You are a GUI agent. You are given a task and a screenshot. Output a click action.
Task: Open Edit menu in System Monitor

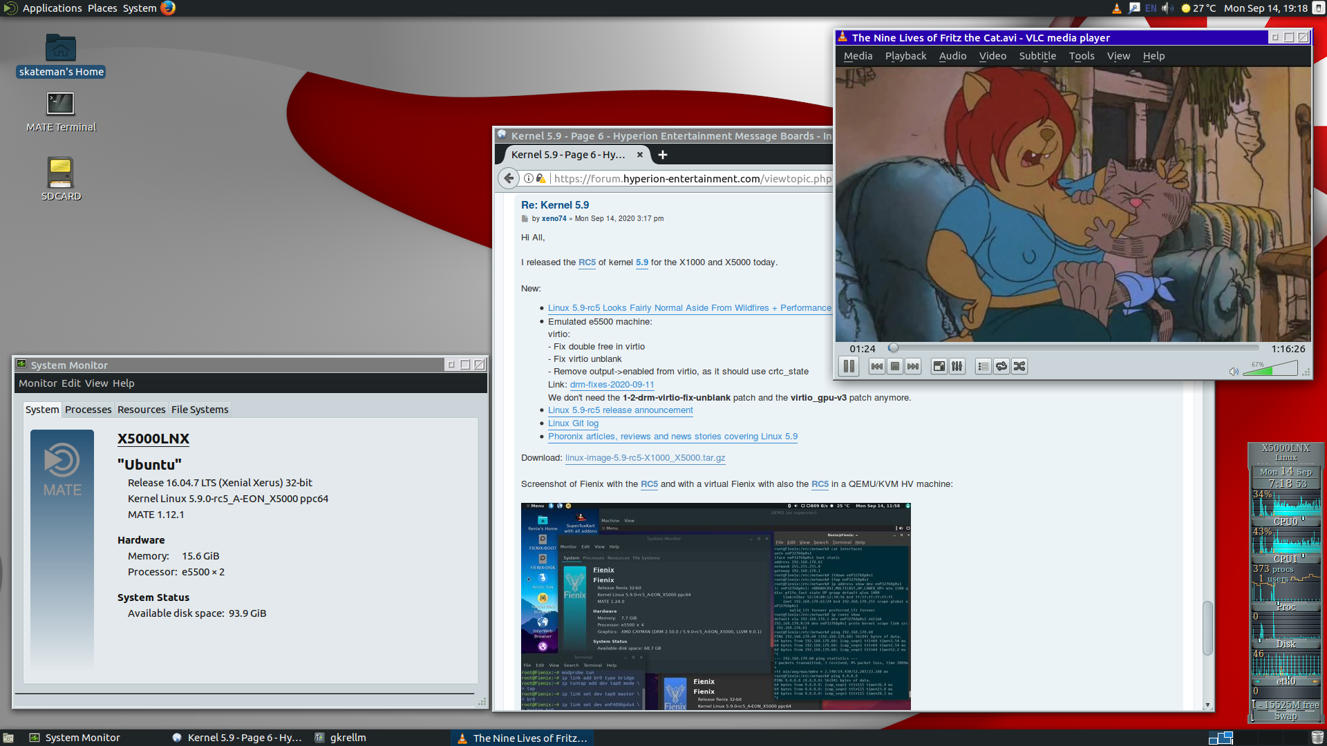pyautogui.click(x=71, y=383)
